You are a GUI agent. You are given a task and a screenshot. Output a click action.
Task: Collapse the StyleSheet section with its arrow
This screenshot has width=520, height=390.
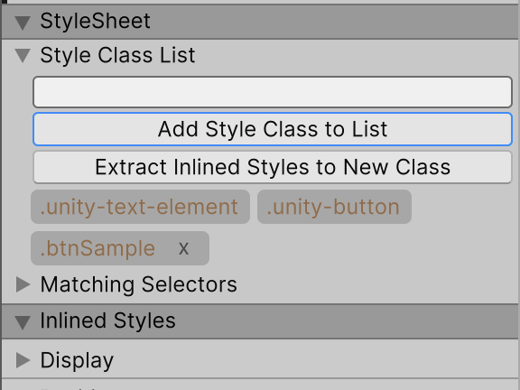click(x=23, y=23)
